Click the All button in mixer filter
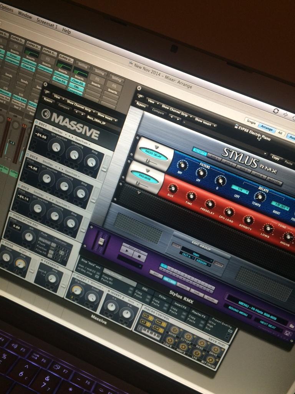The width and height of the screenshot is (295, 394). click(280, 134)
